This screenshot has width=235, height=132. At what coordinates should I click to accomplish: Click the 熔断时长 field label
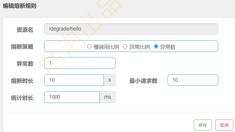pyautogui.click(x=22, y=81)
